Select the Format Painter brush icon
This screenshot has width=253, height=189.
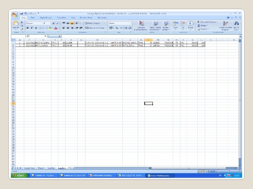(x=22, y=29)
